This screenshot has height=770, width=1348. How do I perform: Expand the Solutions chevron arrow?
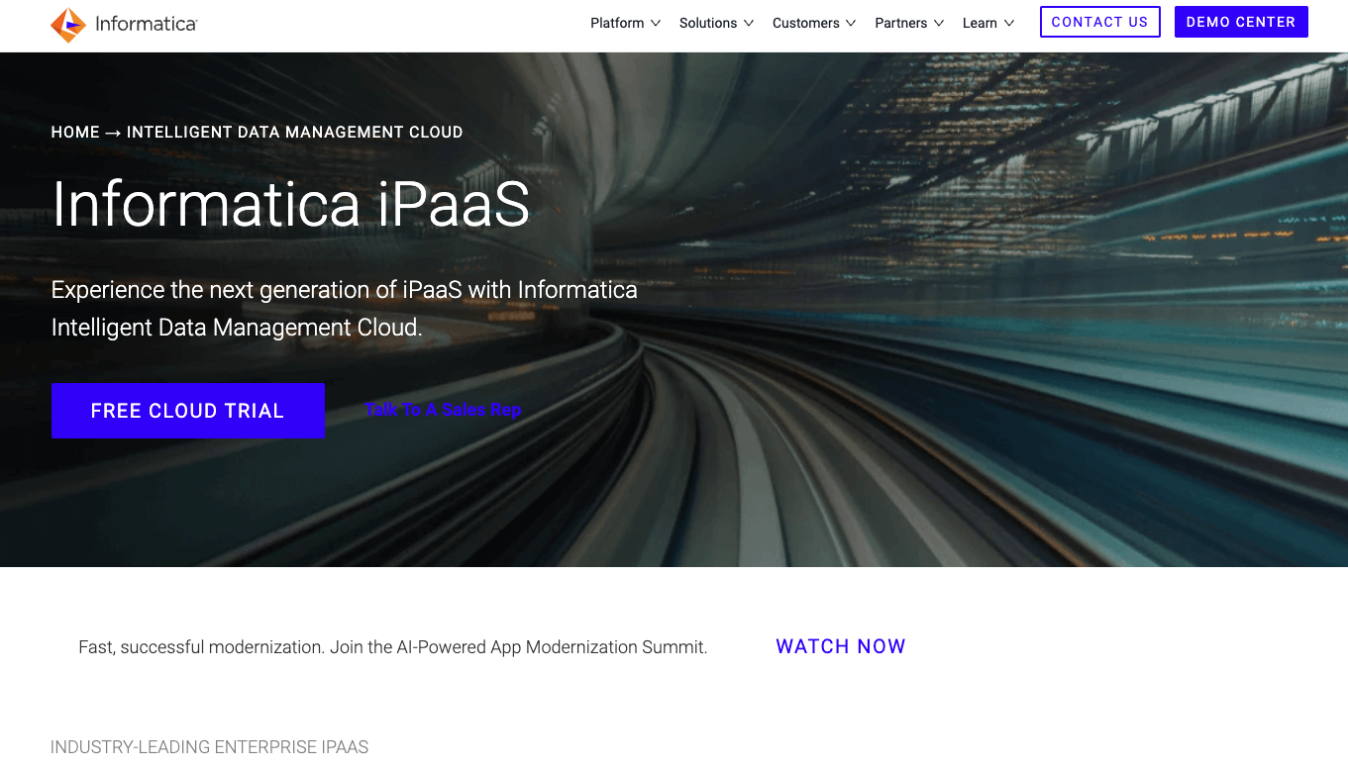[749, 23]
